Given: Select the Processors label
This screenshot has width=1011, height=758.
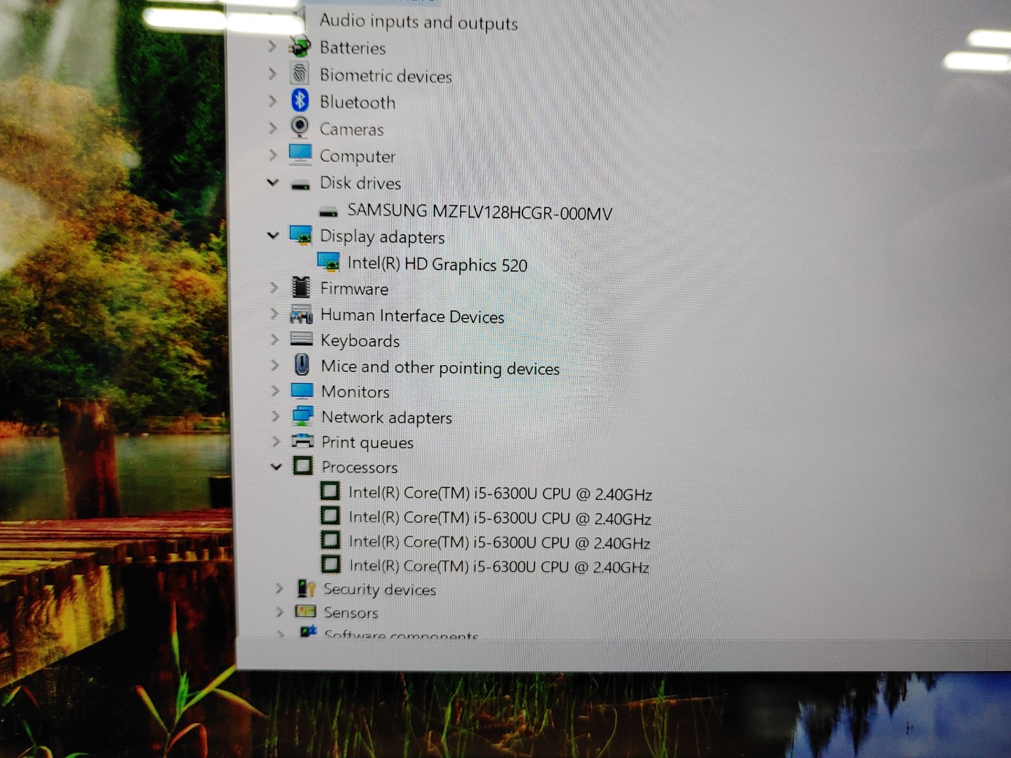Looking at the screenshot, I should 359,467.
